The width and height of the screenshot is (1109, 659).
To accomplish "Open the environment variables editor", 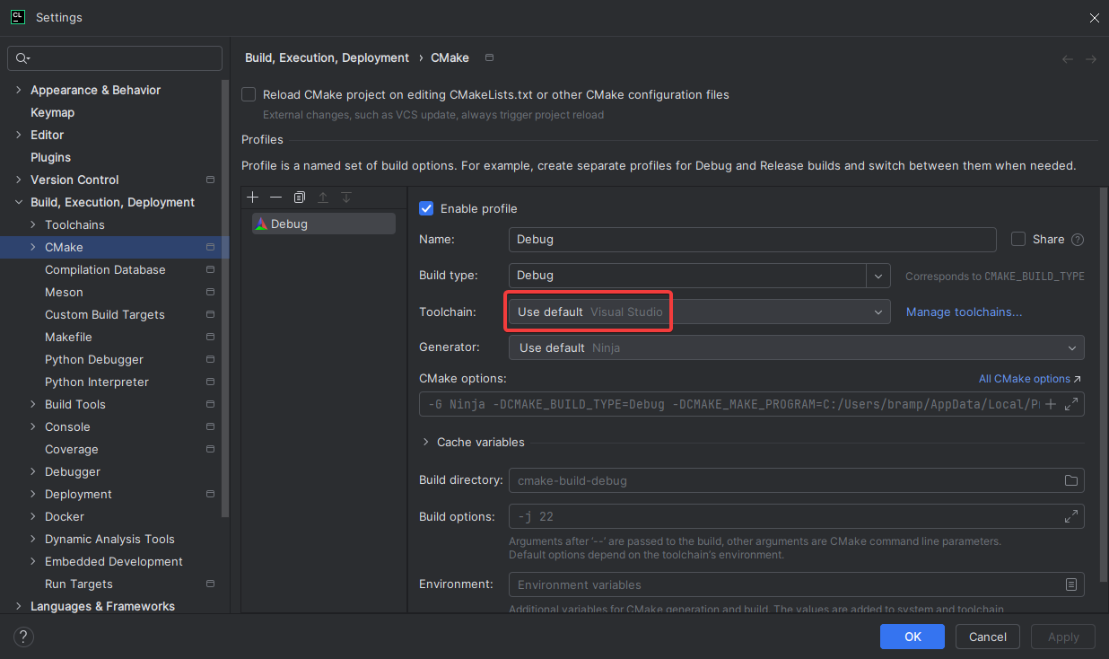I will pos(1071,584).
